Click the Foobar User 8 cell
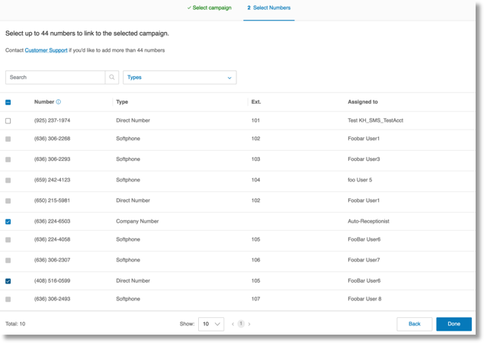This screenshot has width=484, height=343. 364,299
